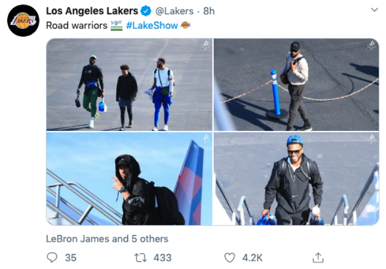The width and height of the screenshot is (386, 269).
Task: Open the #LakeShow hashtag
Action: coord(152,25)
